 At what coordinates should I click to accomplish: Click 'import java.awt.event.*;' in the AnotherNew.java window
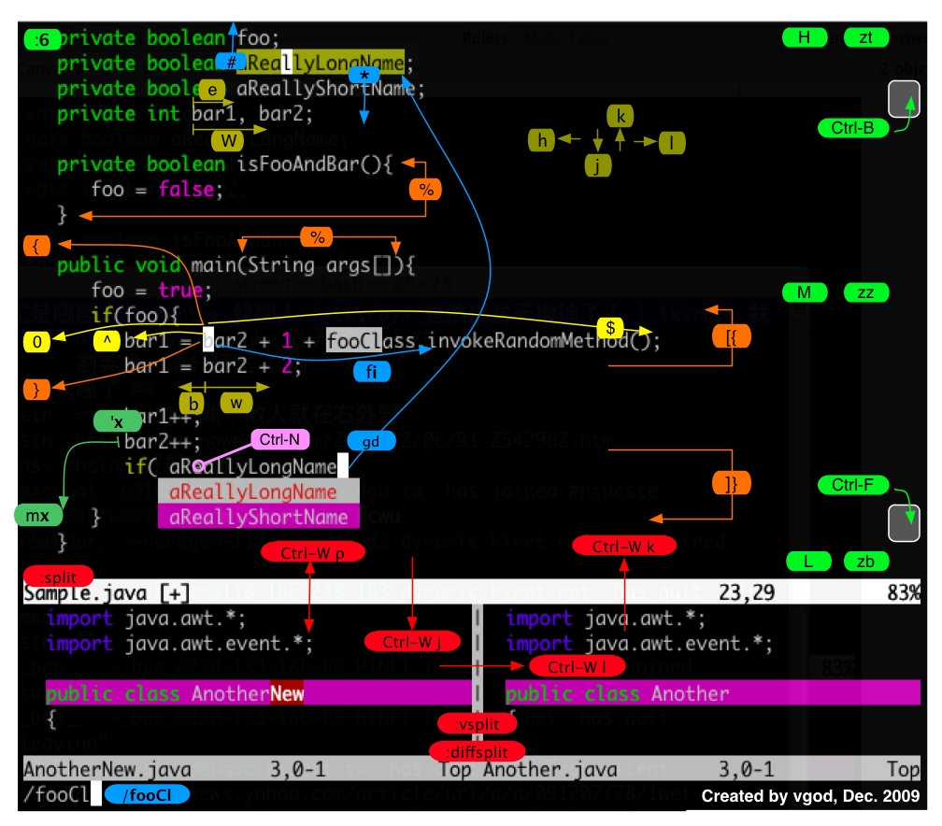179,644
